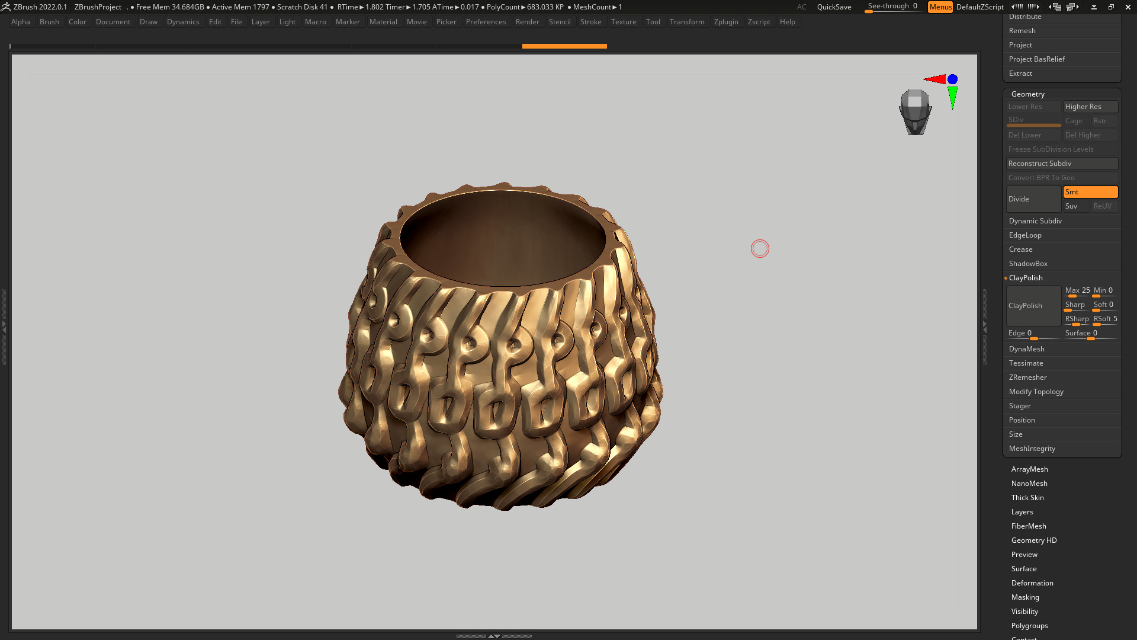Image resolution: width=1137 pixels, height=640 pixels.
Task: Click the ZBrush logo icon in title bar
Action: (5, 7)
